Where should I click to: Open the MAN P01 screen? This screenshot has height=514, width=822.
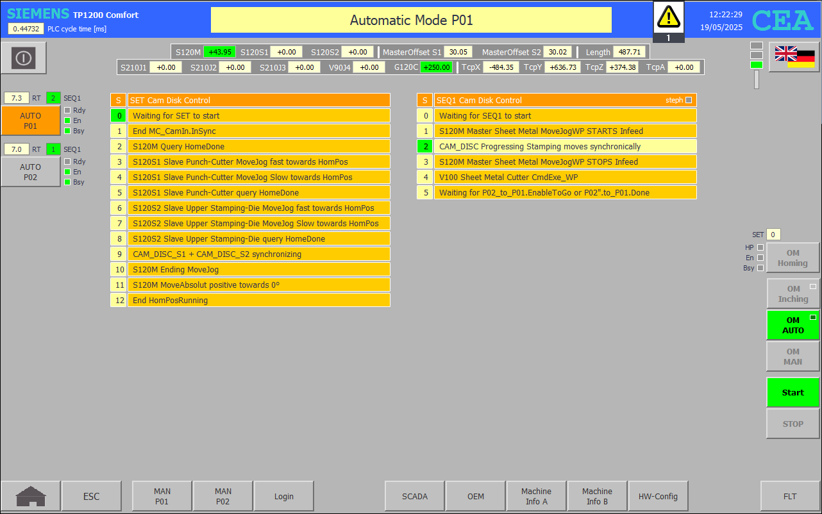(162, 496)
